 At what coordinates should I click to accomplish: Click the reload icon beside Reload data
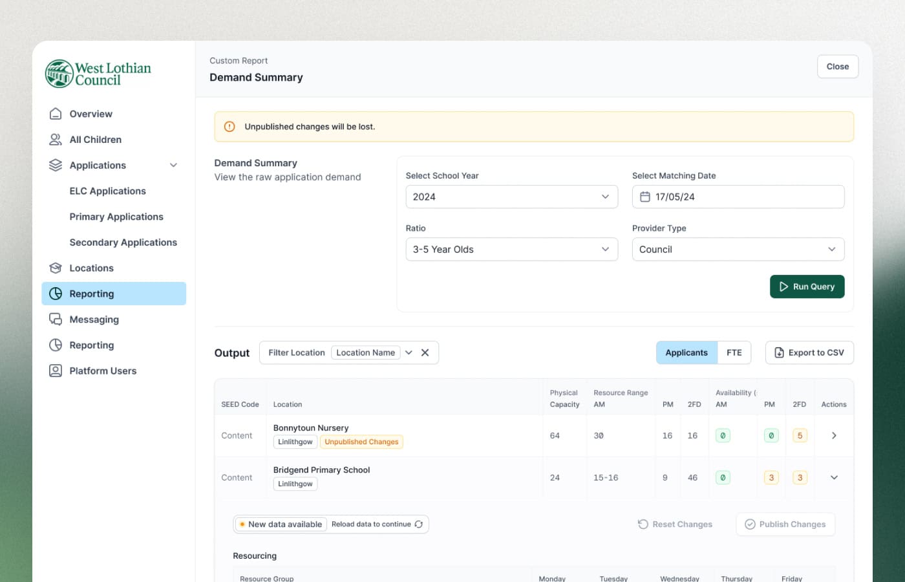419,524
